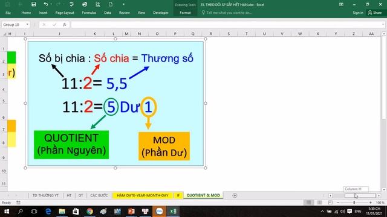Open the undo history dropdown arrow

click(51, 4)
